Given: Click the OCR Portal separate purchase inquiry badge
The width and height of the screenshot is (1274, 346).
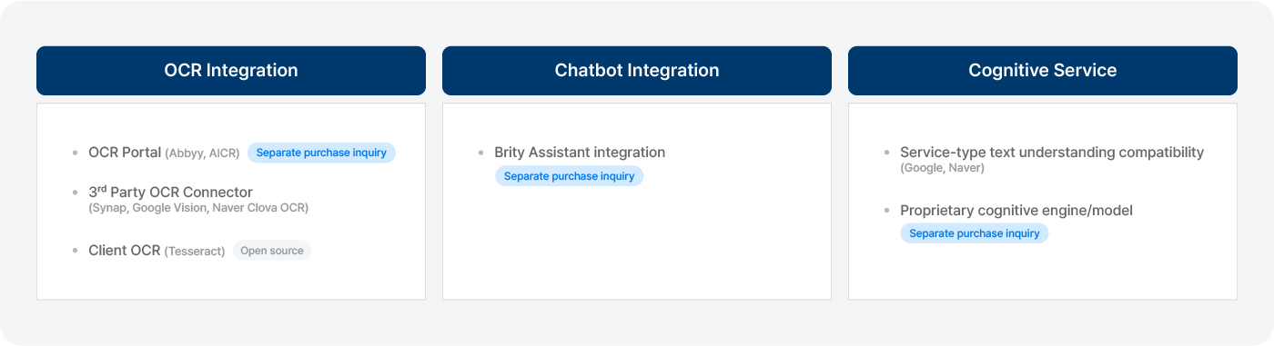Looking at the screenshot, I should tap(321, 153).
